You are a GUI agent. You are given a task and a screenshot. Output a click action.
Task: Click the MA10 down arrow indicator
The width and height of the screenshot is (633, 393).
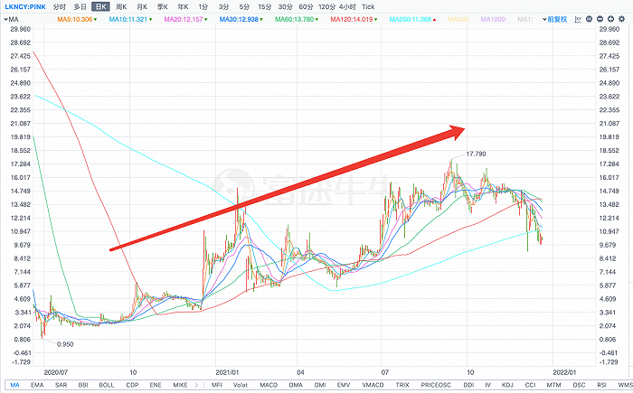(x=150, y=19)
